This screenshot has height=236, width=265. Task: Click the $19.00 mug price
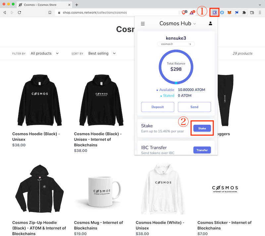80,234
